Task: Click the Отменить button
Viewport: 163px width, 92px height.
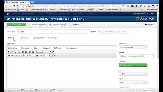Action: [x=75, y=25]
